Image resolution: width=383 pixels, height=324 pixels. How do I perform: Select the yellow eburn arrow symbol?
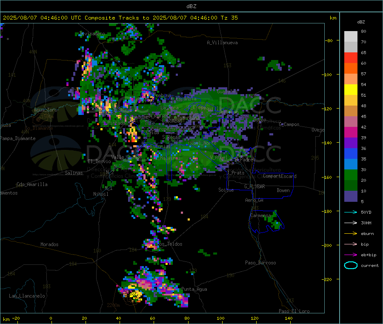coord(351,233)
